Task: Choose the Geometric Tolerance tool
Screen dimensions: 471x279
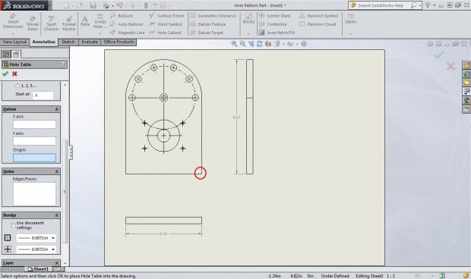Action: 213,16
